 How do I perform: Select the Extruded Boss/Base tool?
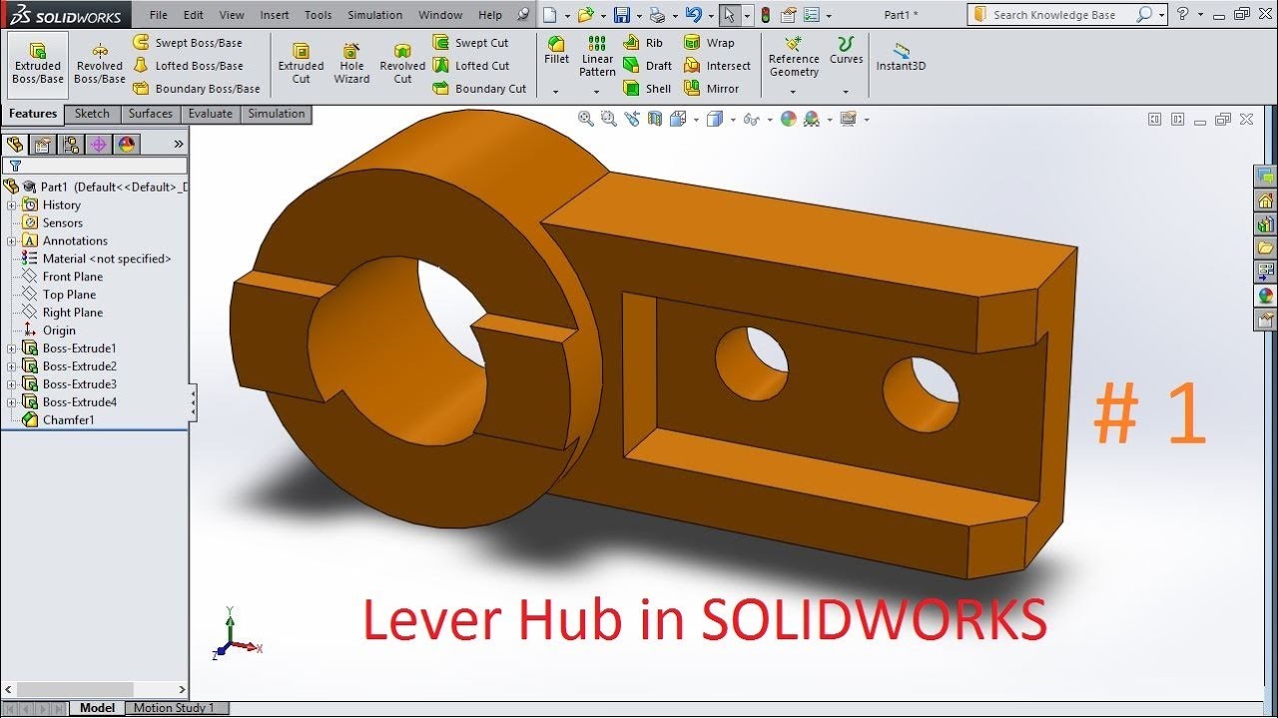pos(38,64)
